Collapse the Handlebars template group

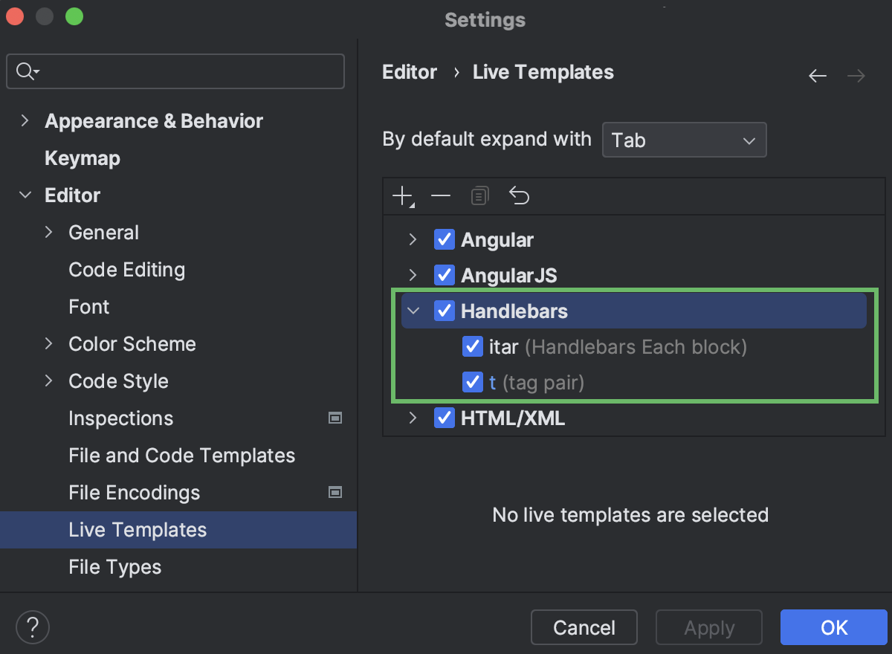point(413,311)
